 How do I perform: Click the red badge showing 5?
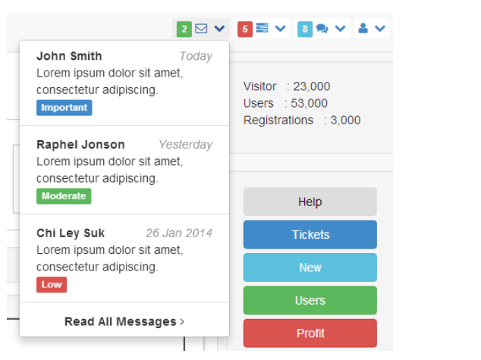pyautogui.click(x=245, y=29)
